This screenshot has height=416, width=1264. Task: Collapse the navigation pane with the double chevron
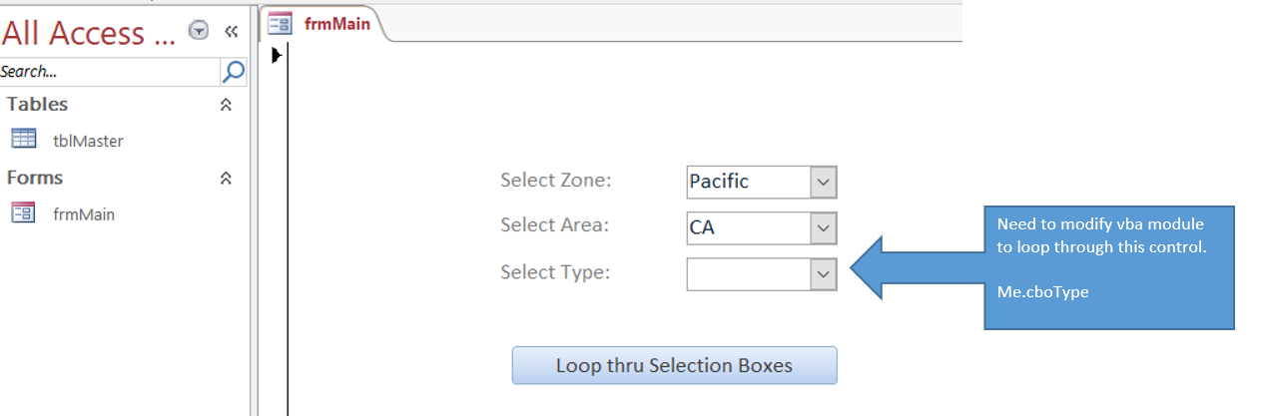click(x=231, y=32)
